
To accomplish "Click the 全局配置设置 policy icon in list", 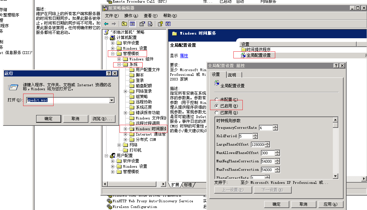I will pos(243,55).
